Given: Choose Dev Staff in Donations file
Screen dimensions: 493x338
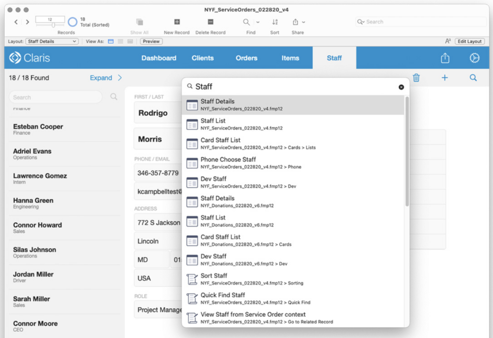Looking at the screenshot, I should point(293,260).
